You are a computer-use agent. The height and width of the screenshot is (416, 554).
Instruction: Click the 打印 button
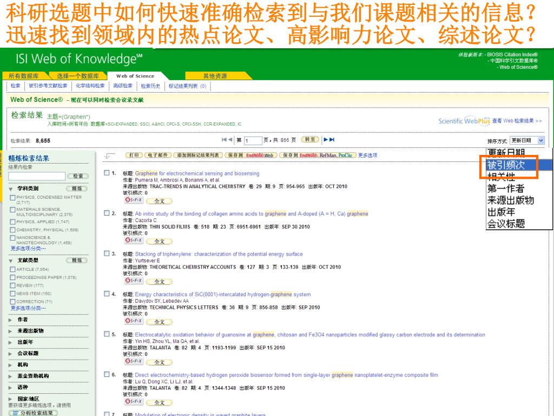134,155
